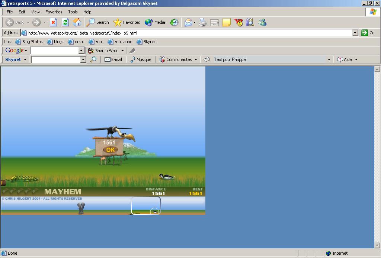The image size is (381, 258).
Task: Open the File menu
Action: coord(10,12)
